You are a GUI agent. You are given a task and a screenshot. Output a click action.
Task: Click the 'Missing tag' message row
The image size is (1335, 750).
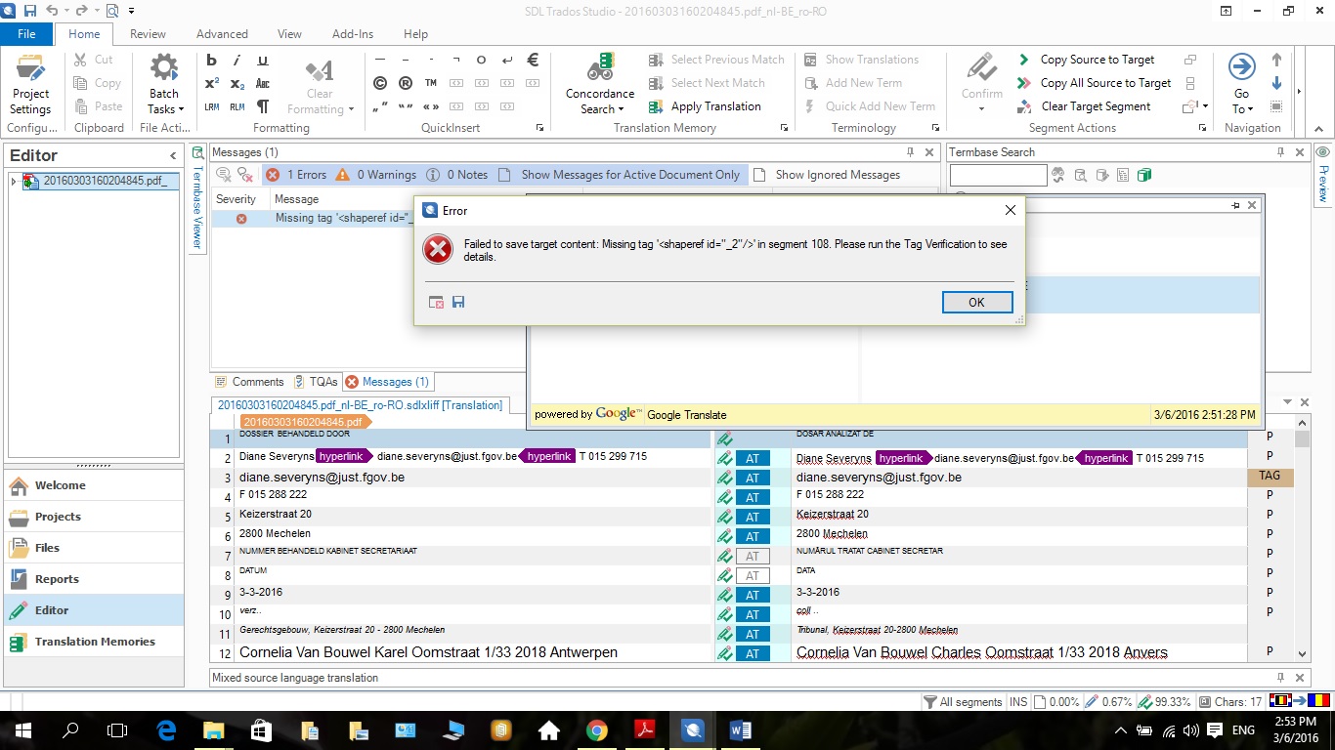click(x=313, y=219)
